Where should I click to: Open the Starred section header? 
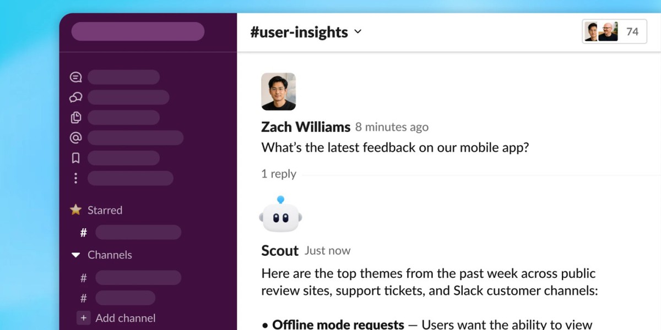click(x=105, y=210)
